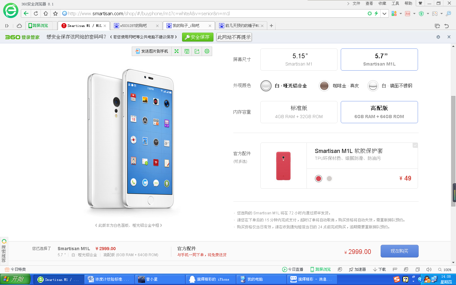Expand the Aa translation dropdown arrow
The height and width of the screenshot is (285, 456).
[x=414, y=13]
